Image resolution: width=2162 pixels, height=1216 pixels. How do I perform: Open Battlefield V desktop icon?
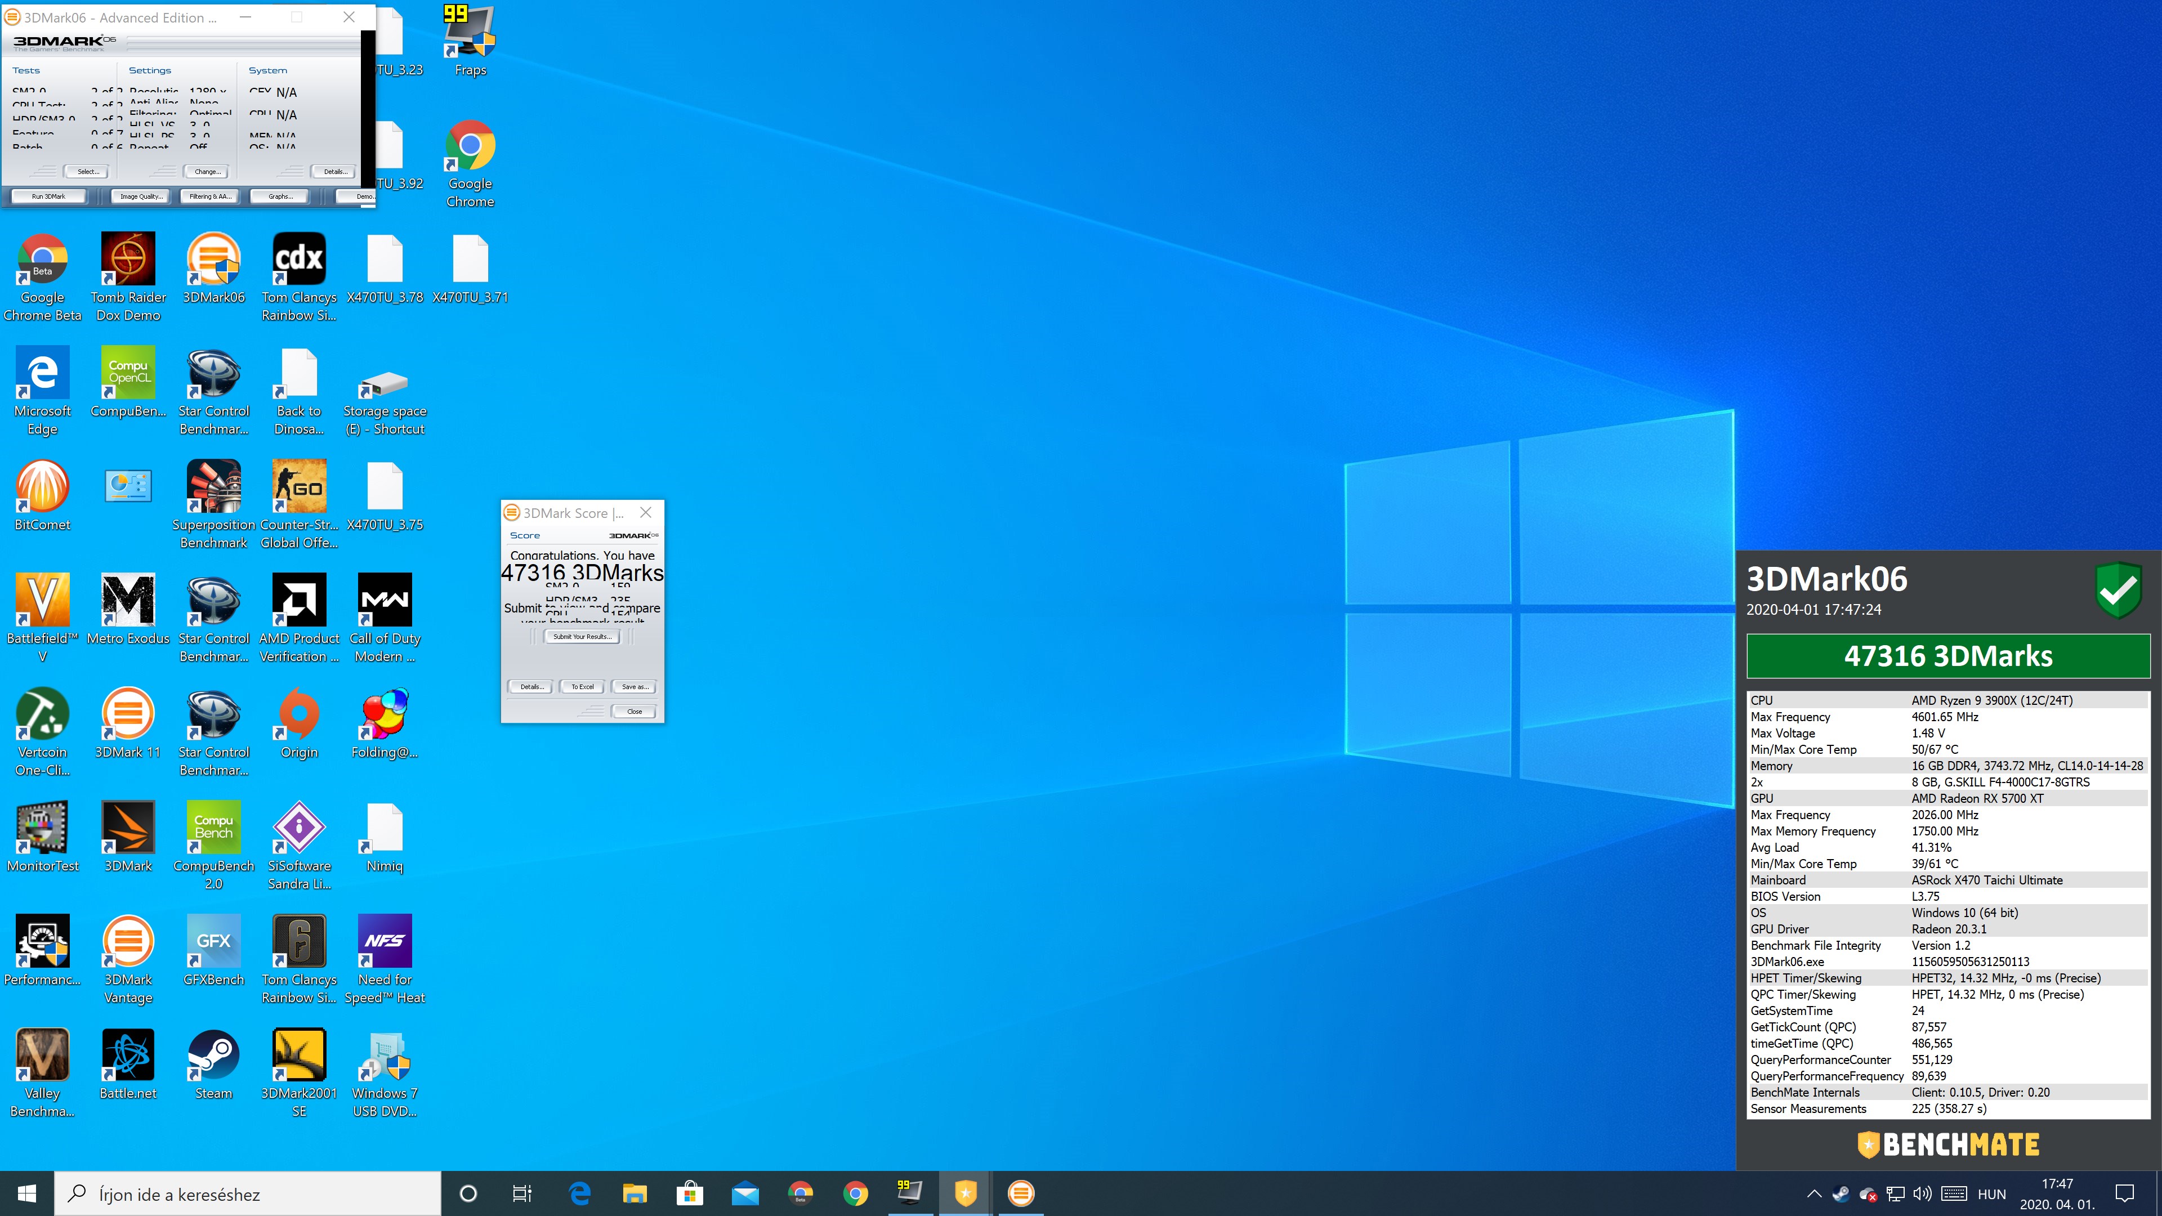[x=43, y=619]
